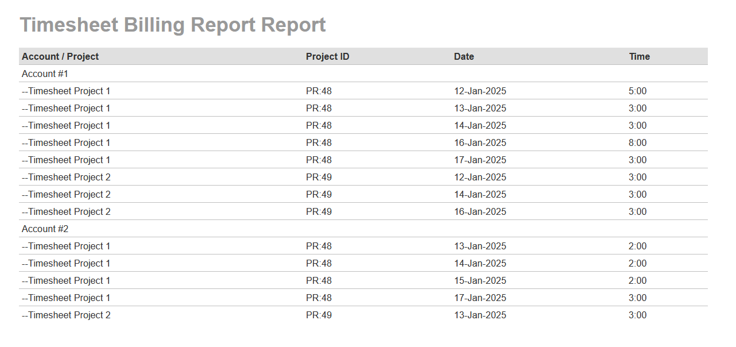Click PR:48 in the 15-Jan-2025 row
This screenshot has width=736, height=347.
tap(319, 280)
